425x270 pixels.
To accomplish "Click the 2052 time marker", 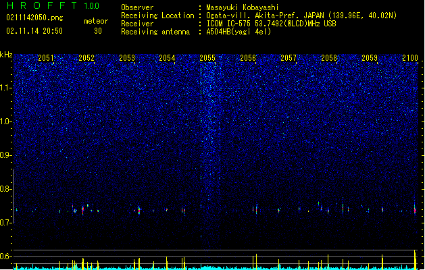I will [x=86, y=58].
